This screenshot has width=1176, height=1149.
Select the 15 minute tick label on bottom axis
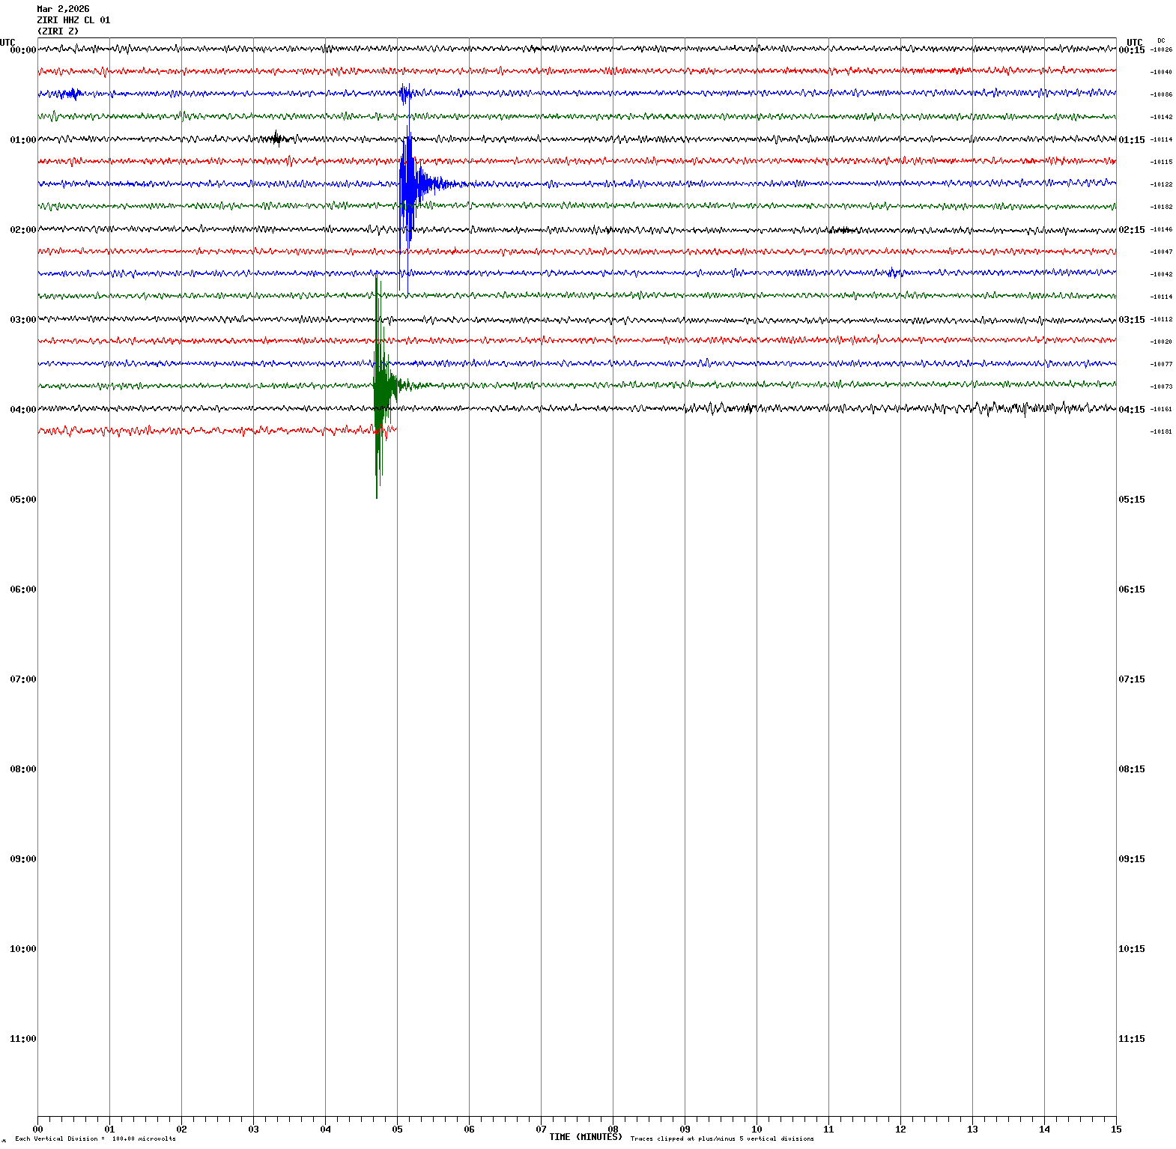[x=1115, y=1130]
